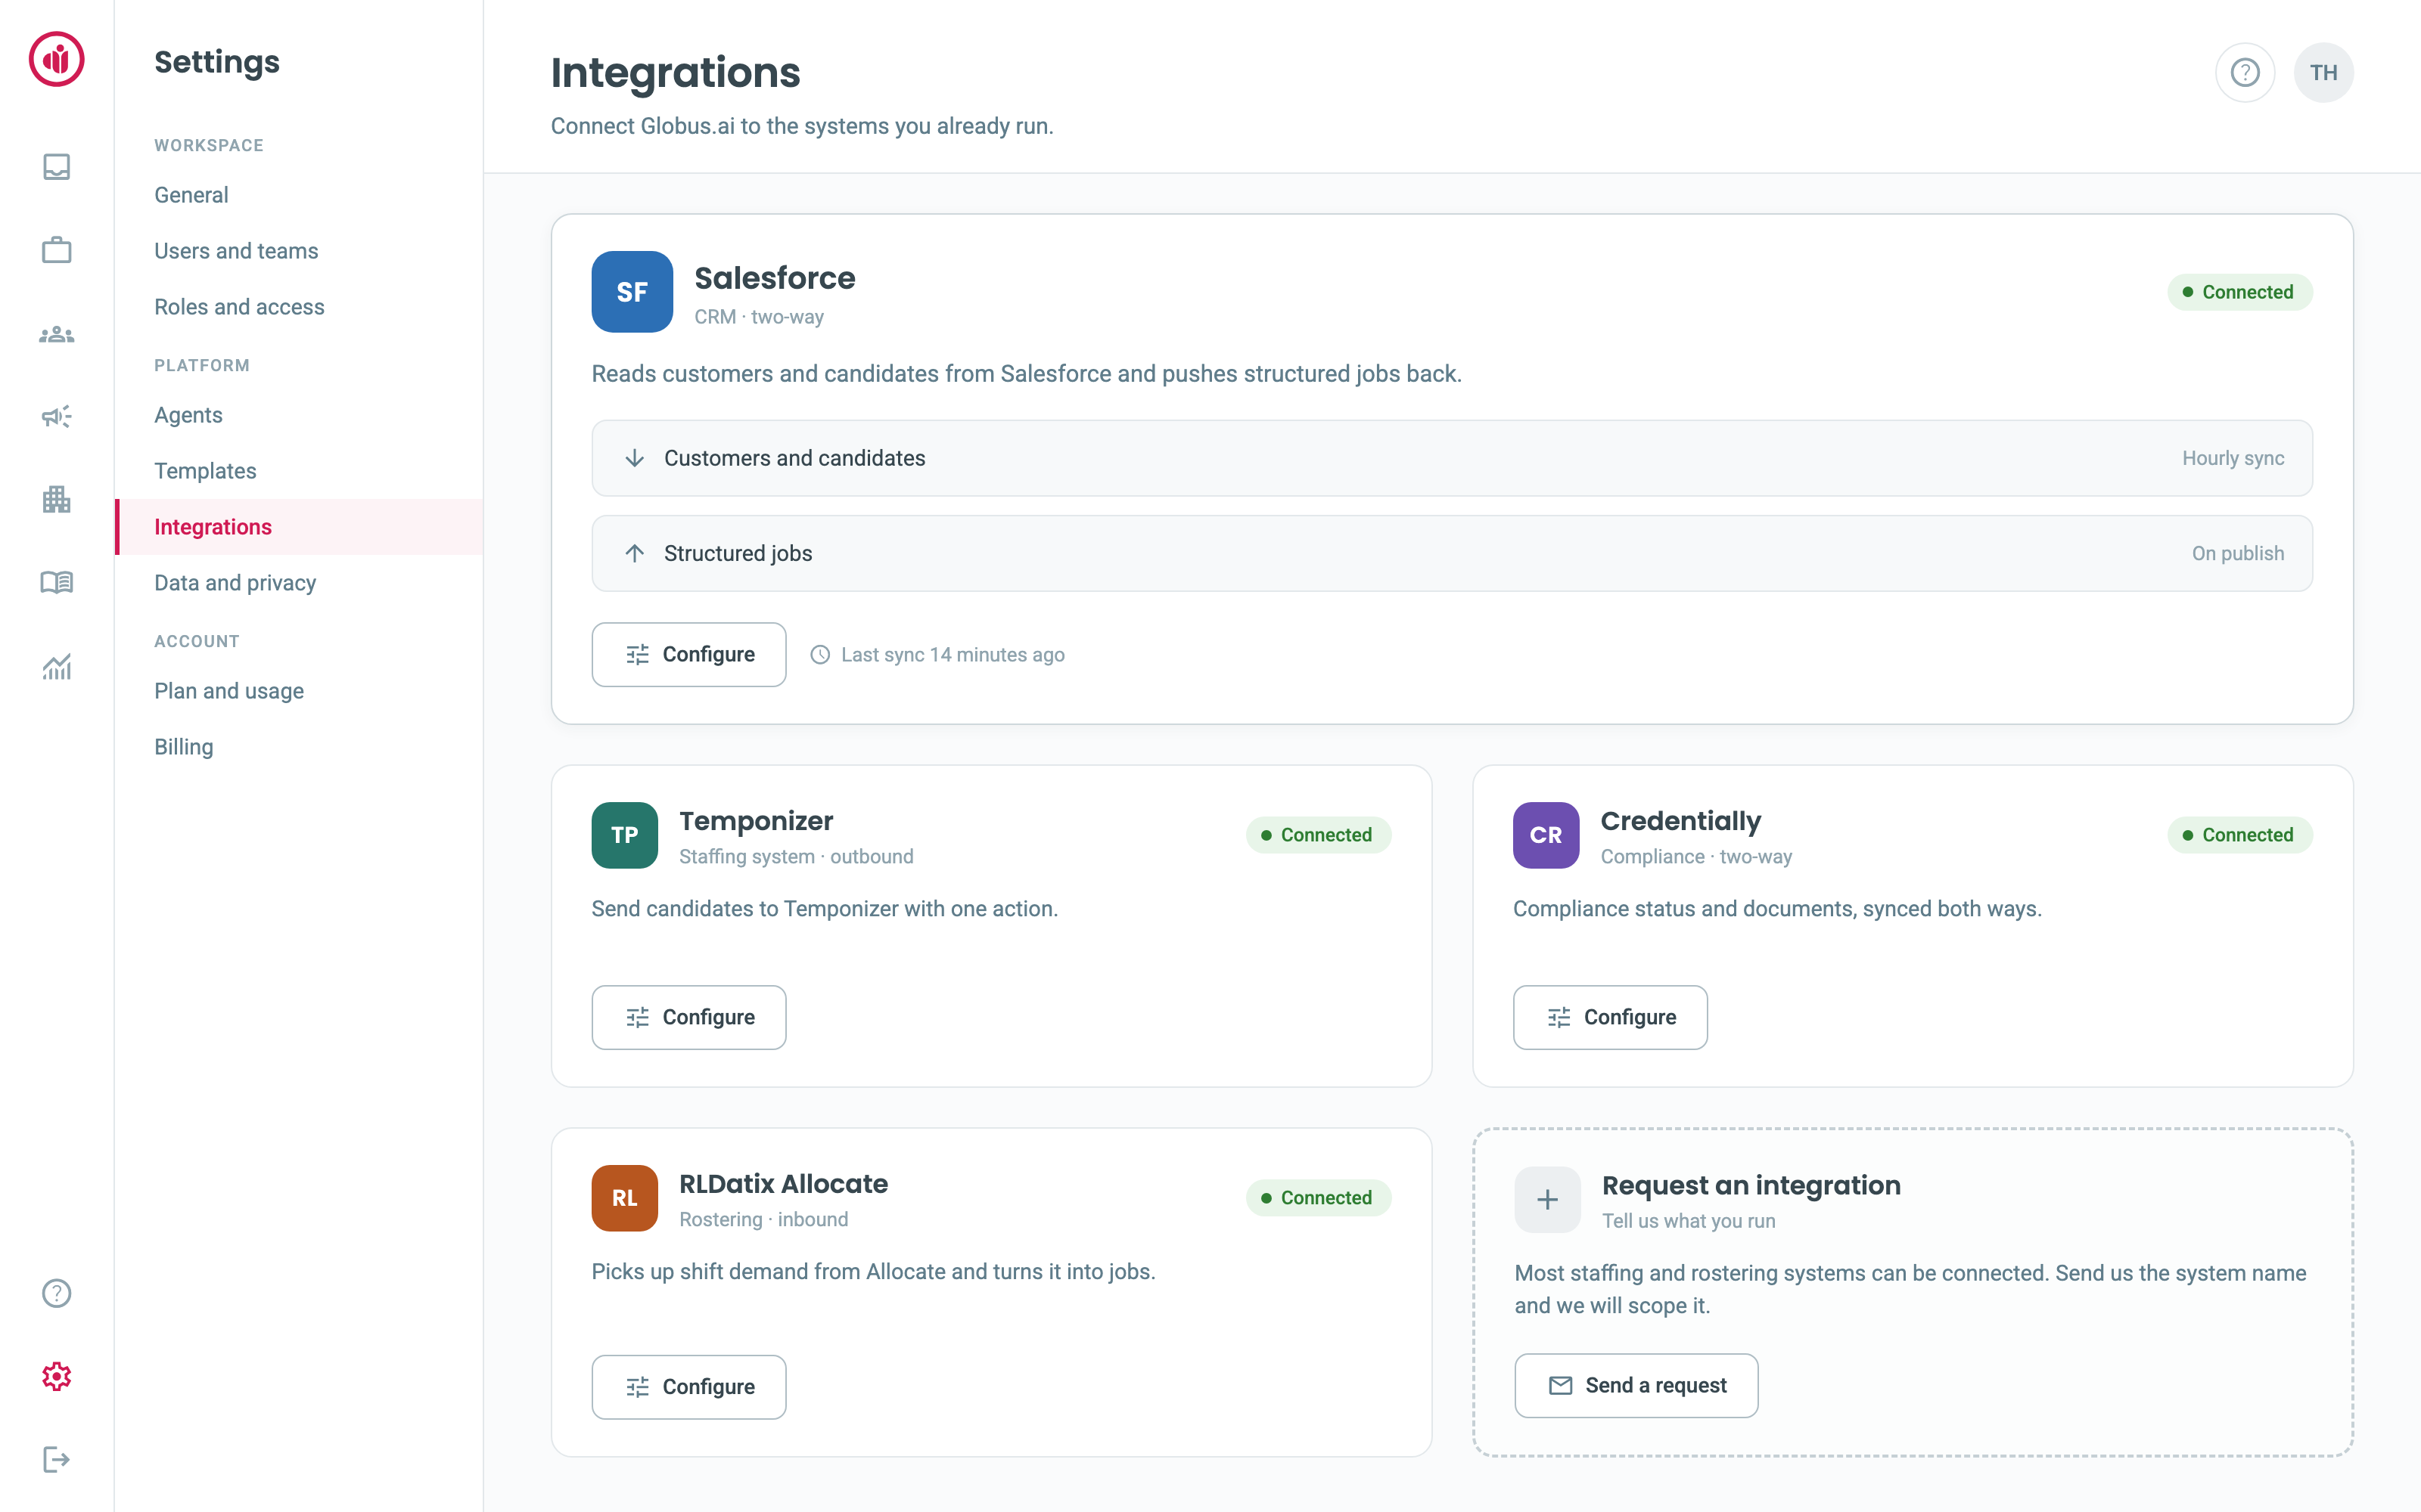
Task: Click the 'Hourly sync' label
Action: pyautogui.click(x=2233, y=458)
